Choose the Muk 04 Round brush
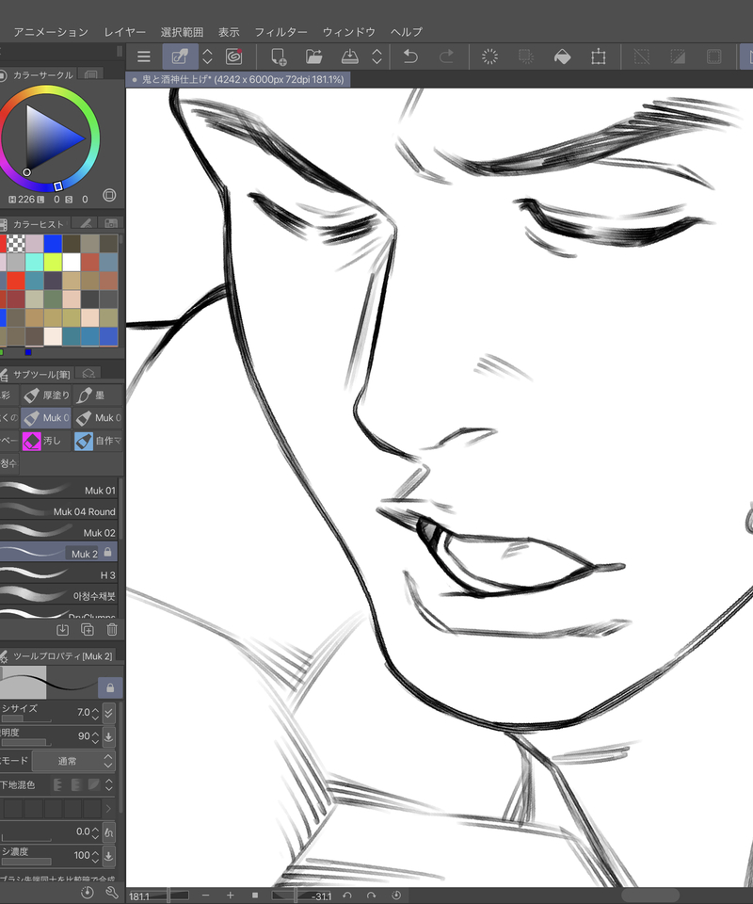 [x=58, y=511]
